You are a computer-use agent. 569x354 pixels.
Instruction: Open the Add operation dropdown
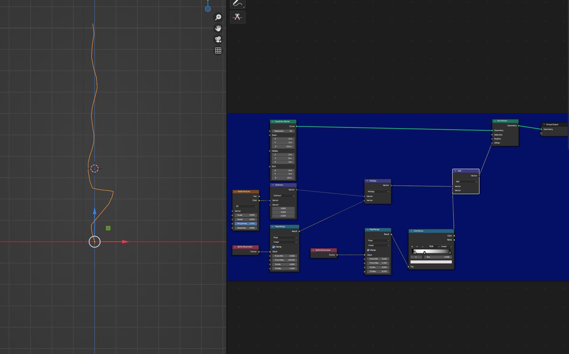coord(466,182)
